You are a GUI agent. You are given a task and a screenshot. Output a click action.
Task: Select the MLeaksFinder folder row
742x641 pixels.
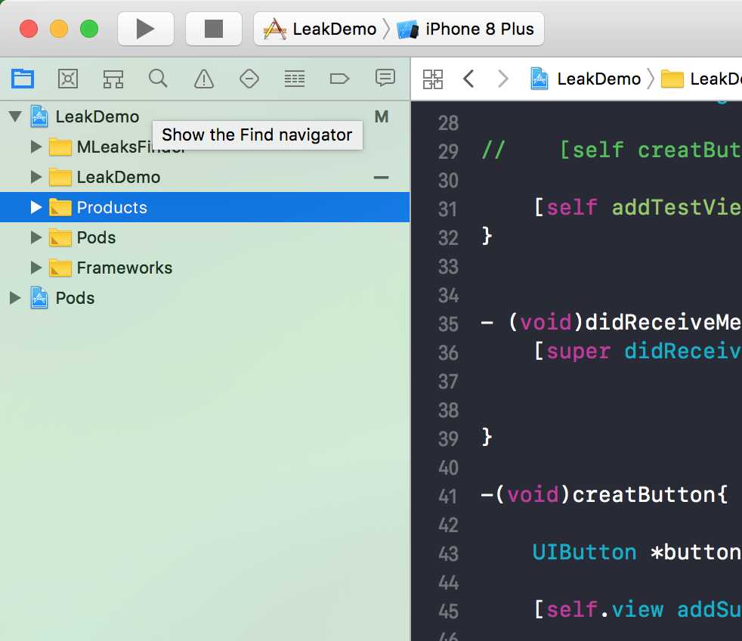point(205,147)
